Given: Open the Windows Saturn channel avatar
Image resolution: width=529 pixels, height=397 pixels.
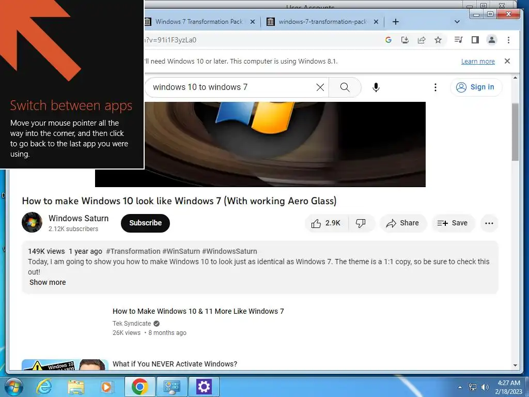Looking at the screenshot, I should click(x=32, y=222).
